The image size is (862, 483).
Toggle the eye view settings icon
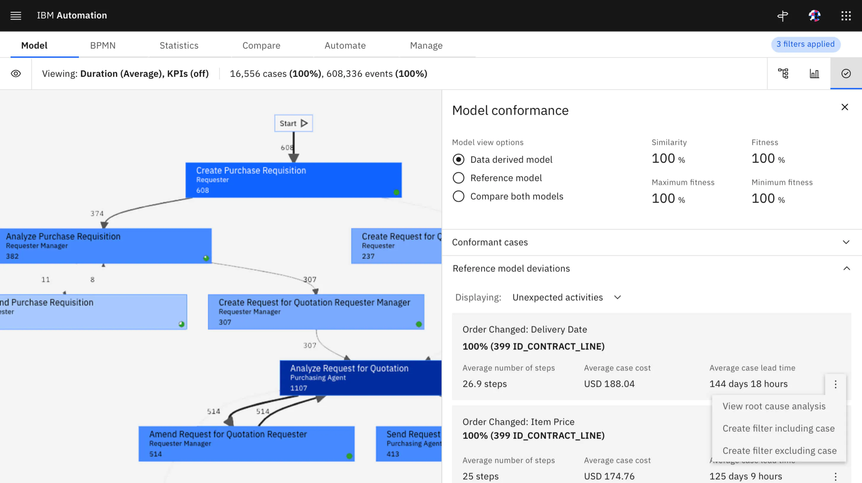tap(16, 73)
